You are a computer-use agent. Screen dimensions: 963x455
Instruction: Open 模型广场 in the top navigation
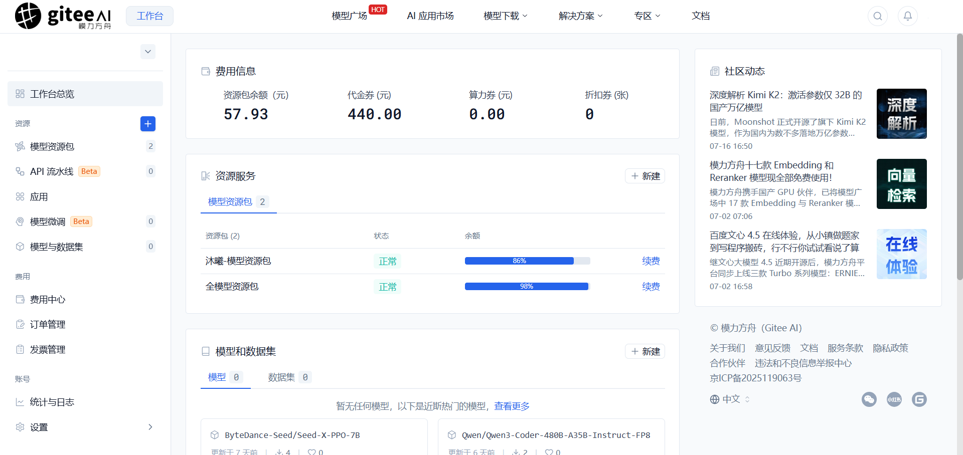[350, 16]
